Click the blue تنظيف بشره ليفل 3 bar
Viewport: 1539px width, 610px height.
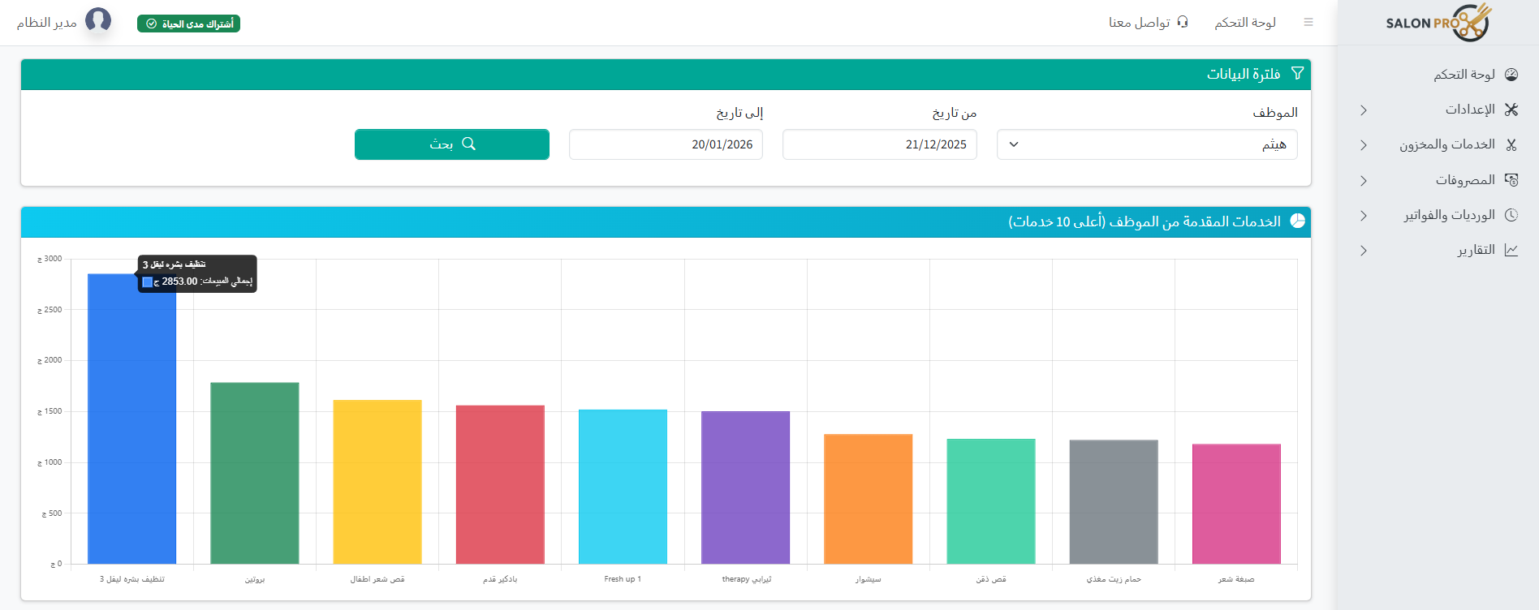(x=131, y=422)
